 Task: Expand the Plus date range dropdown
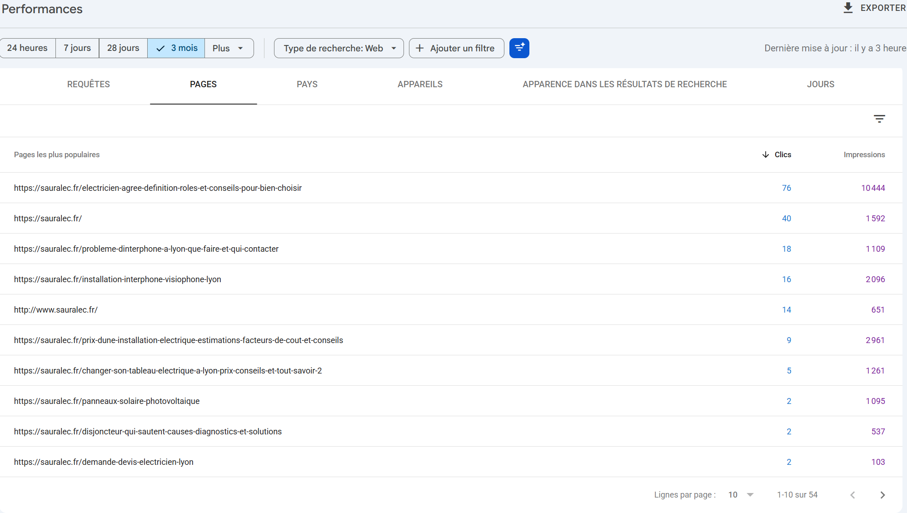229,48
